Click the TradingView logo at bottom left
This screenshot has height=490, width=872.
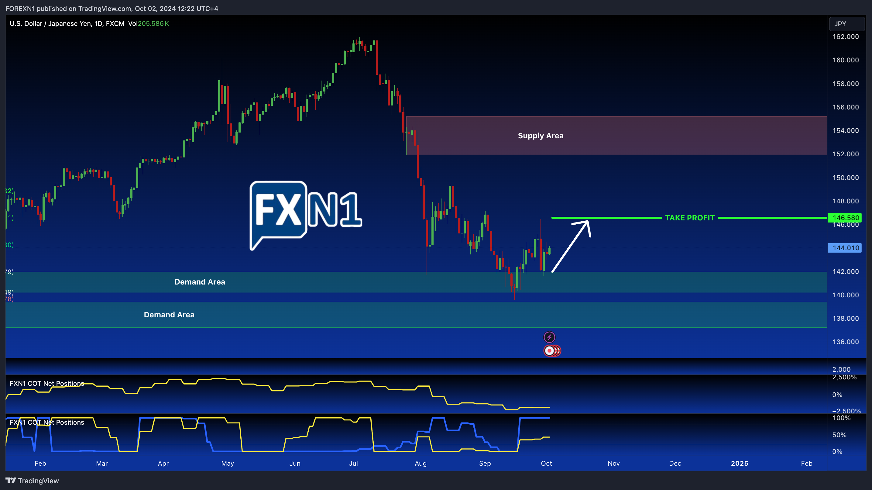pos(32,481)
